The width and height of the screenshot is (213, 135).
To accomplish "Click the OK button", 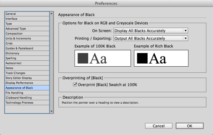I will [190, 126].
